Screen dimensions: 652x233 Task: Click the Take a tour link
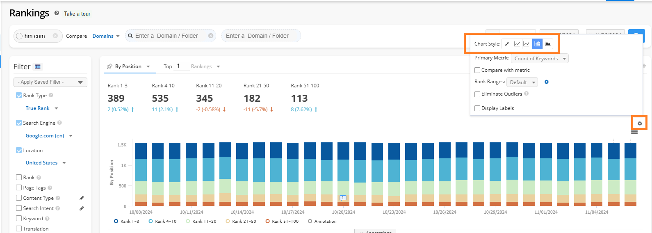coord(77,14)
